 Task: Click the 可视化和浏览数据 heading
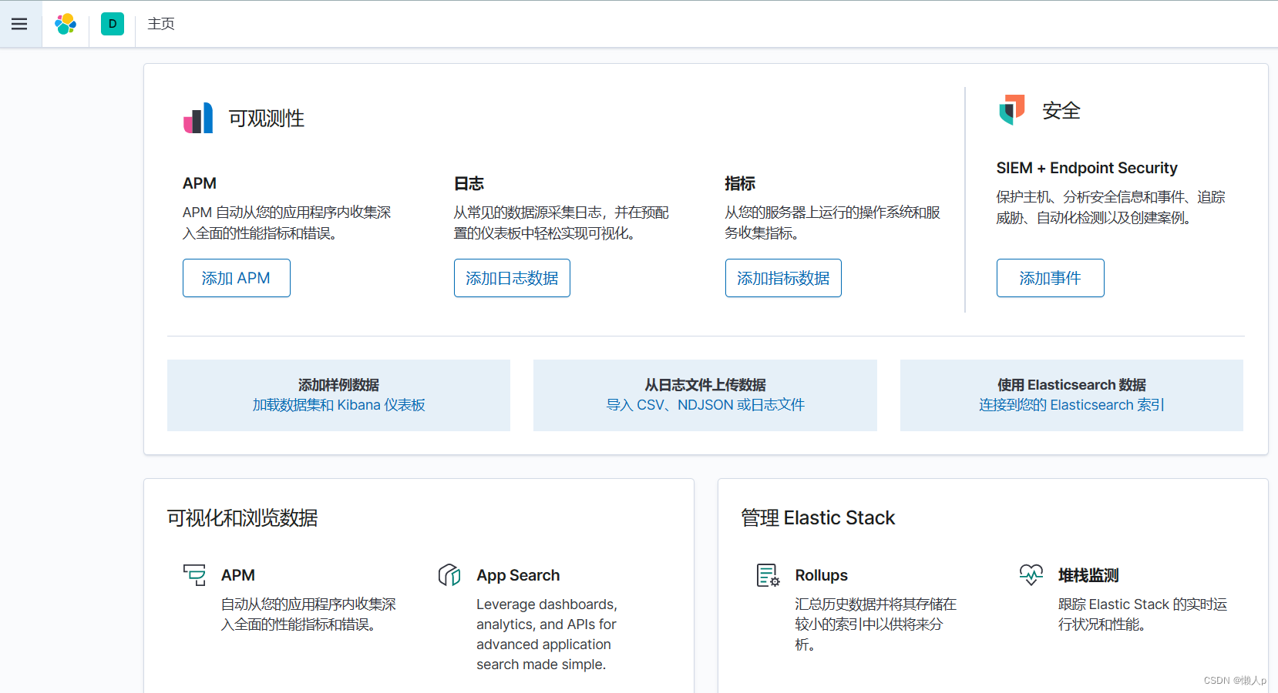[243, 518]
